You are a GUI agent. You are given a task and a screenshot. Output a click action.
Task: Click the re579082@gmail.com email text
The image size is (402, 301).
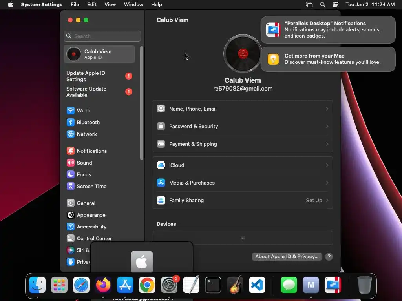tap(243, 89)
